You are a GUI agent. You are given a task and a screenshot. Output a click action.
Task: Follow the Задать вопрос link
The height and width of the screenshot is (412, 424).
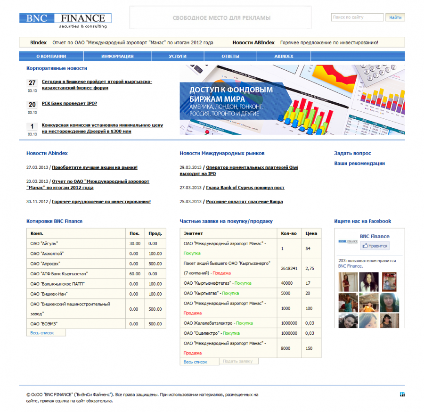[352, 153]
